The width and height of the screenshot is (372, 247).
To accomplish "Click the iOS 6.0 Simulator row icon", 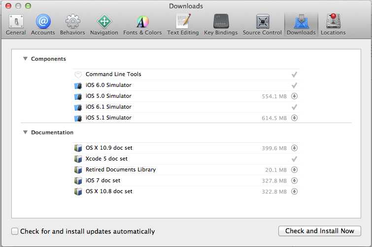I will 78,85.
